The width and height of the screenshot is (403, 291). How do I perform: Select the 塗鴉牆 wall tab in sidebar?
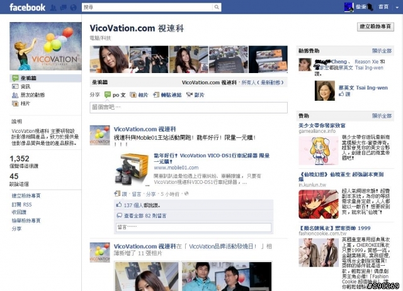pyautogui.click(x=45, y=78)
